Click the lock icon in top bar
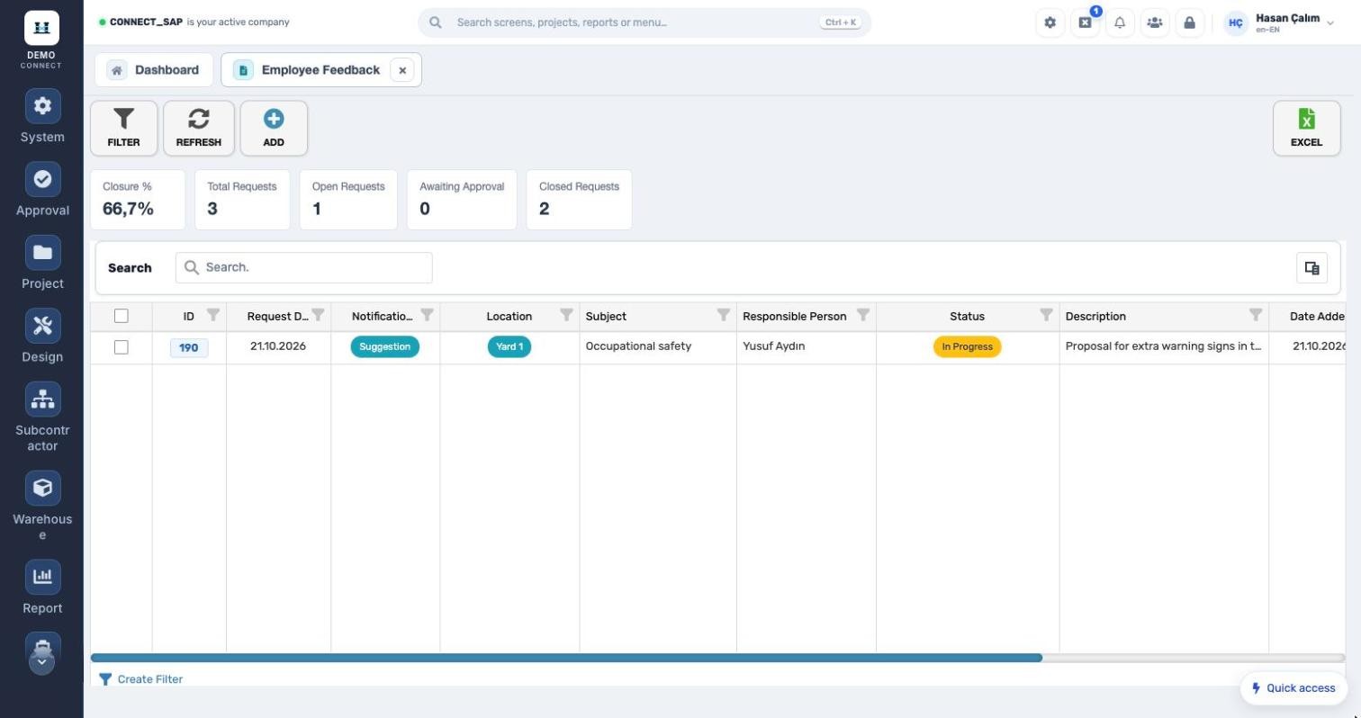1361x718 pixels. coord(1189,22)
